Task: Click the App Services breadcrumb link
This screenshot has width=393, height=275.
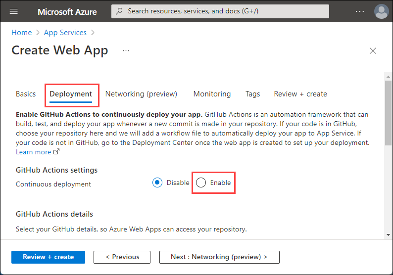Action: point(65,33)
